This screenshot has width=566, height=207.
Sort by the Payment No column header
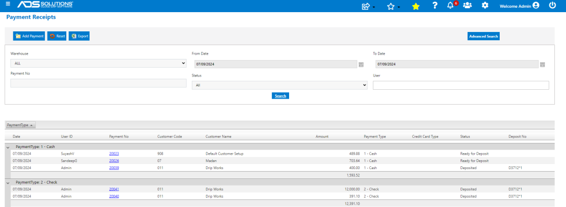[x=119, y=137]
